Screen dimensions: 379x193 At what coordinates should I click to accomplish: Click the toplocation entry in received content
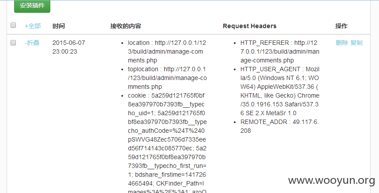(x=167, y=78)
